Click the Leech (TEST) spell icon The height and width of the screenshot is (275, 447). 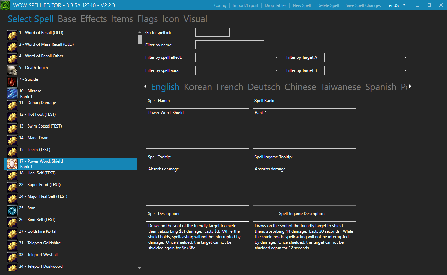coord(12,152)
